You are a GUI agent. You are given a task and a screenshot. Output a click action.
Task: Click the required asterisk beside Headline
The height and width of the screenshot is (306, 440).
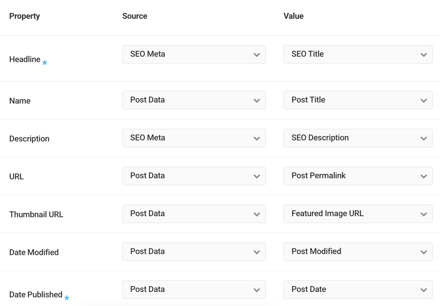pos(44,63)
